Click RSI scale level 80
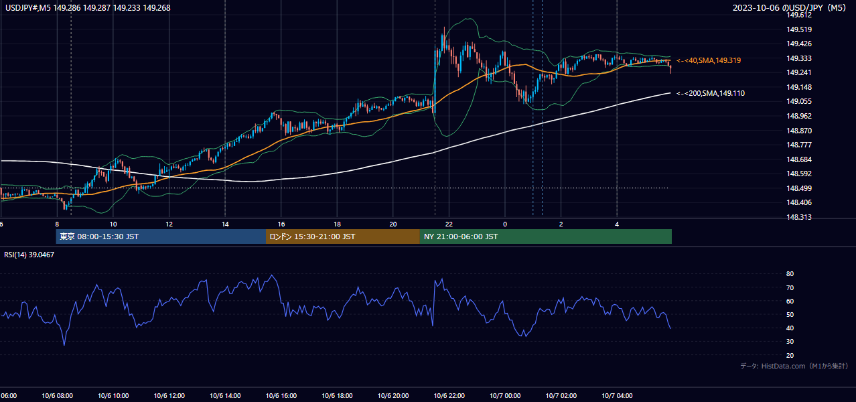The height and width of the screenshot is (402, 856). tap(790, 274)
